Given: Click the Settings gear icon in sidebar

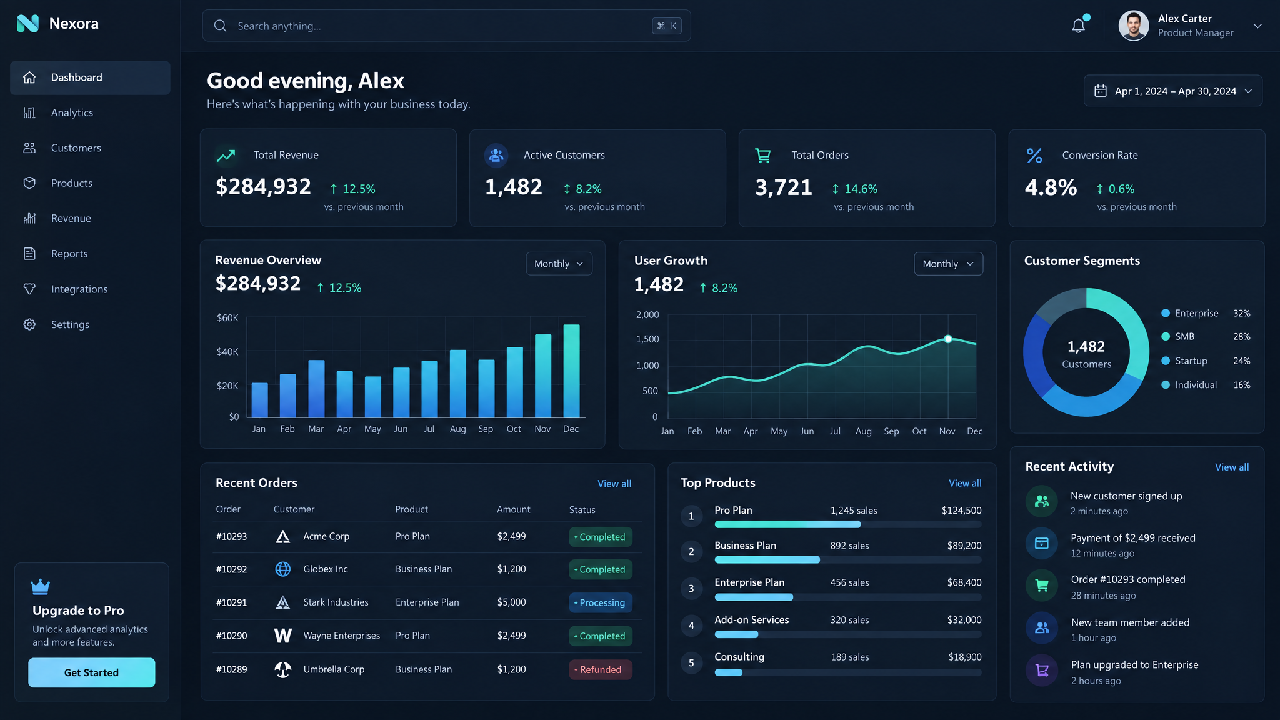Looking at the screenshot, I should (29, 324).
